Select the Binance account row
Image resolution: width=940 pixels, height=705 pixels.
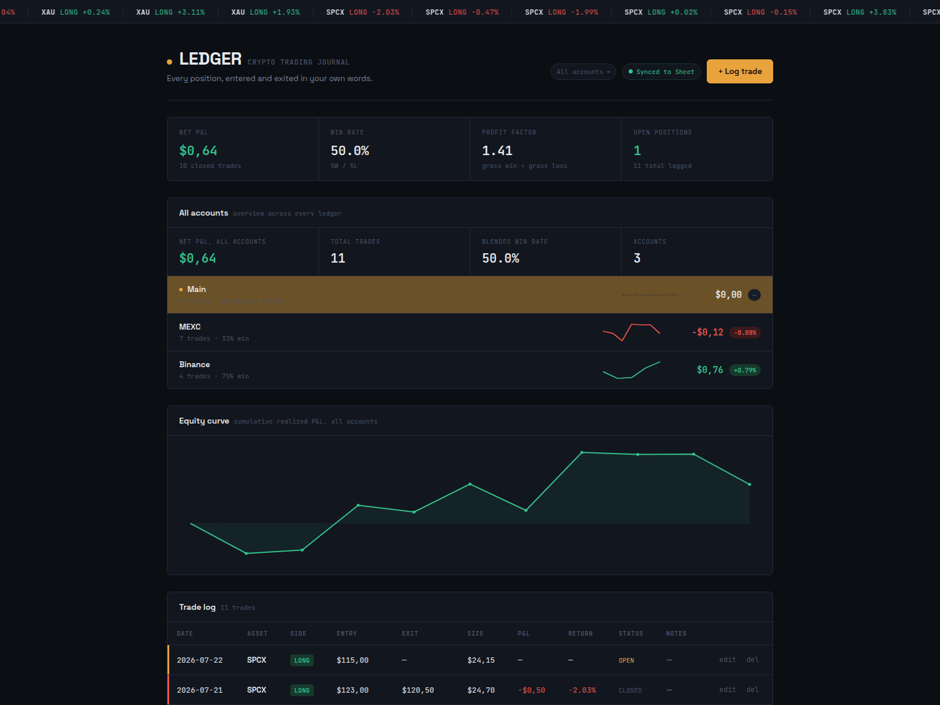click(470, 370)
